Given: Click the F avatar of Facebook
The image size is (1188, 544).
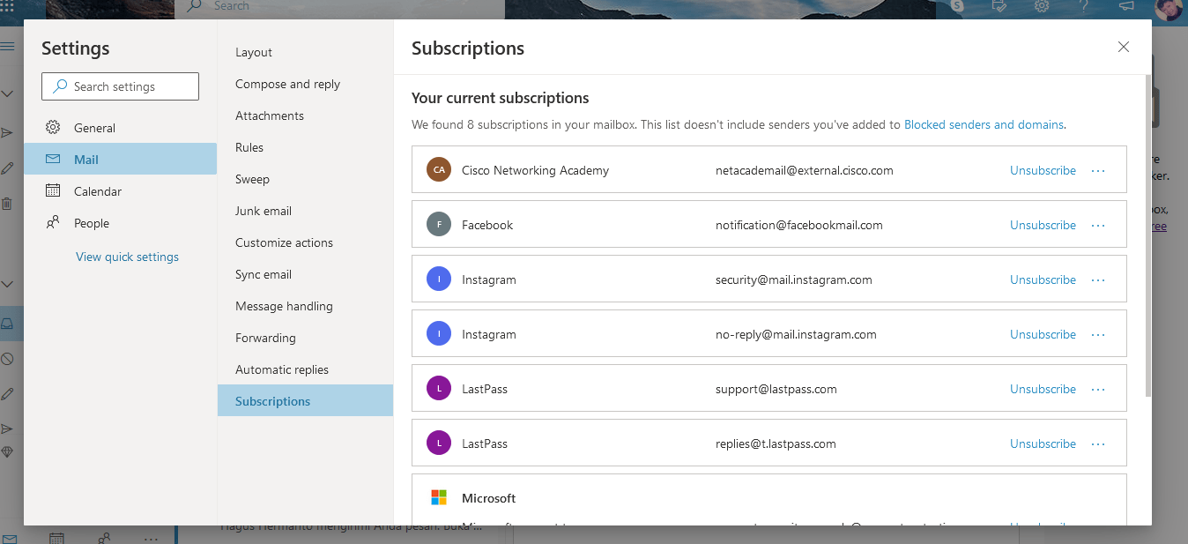Looking at the screenshot, I should coord(439,224).
